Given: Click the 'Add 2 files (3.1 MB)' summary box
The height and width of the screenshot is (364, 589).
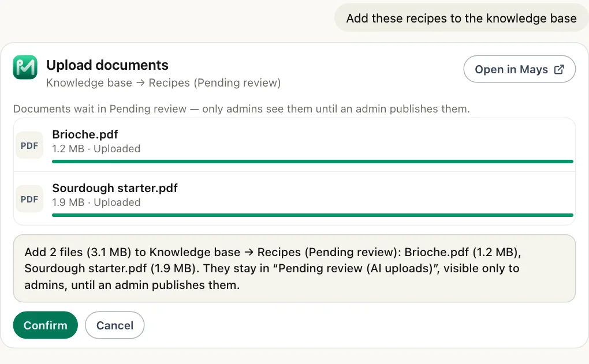Looking at the screenshot, I should coord(294,268).
